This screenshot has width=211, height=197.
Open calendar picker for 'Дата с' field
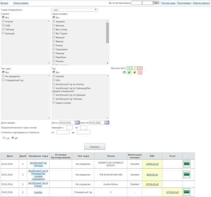(77, 123)
